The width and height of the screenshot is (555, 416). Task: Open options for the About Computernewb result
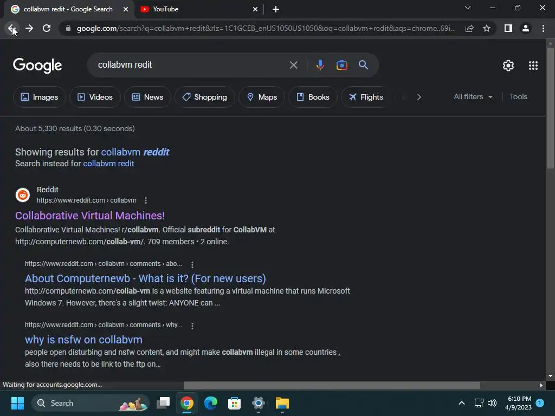click(192, 264)
